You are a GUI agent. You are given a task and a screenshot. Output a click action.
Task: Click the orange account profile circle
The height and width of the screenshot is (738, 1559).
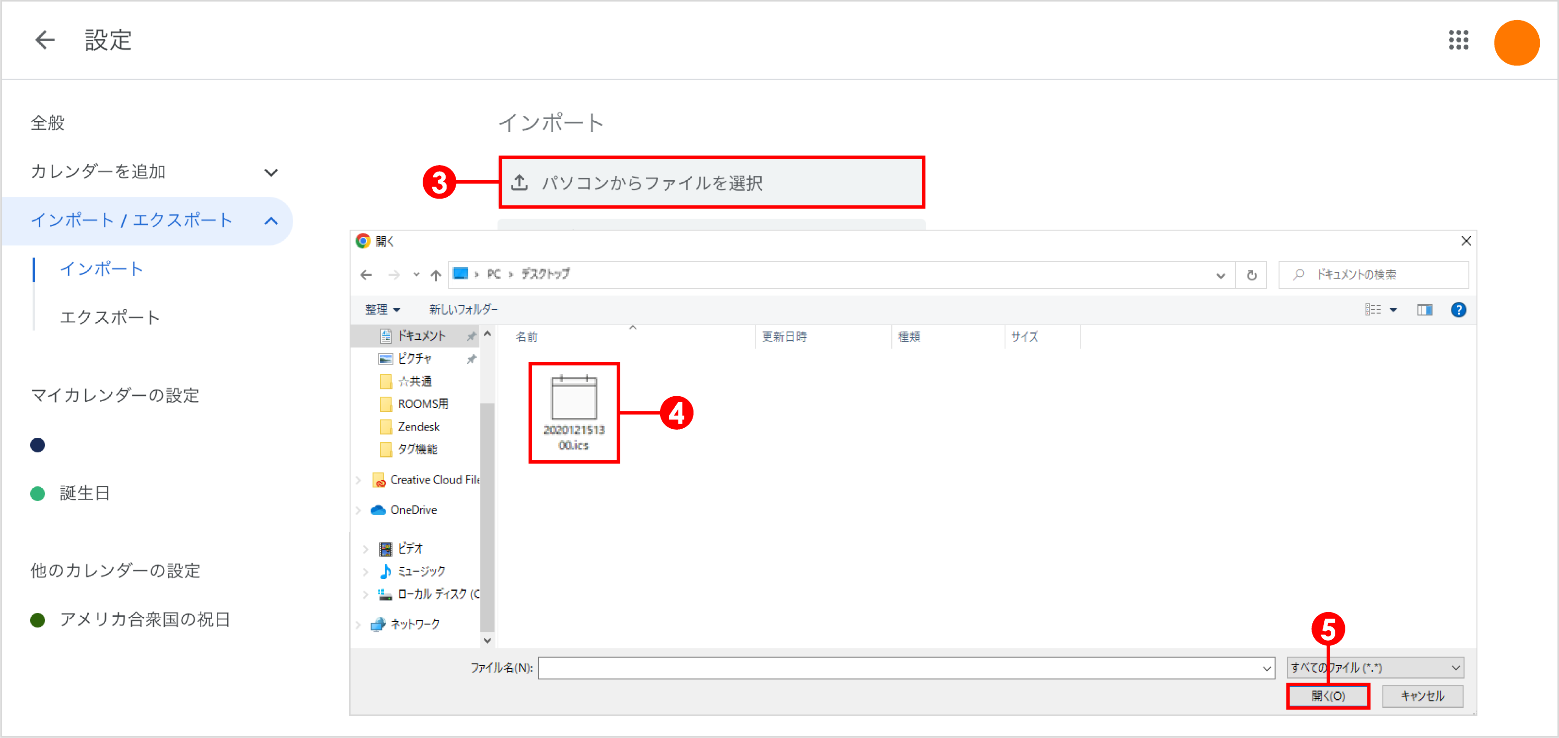(1516, 41)
